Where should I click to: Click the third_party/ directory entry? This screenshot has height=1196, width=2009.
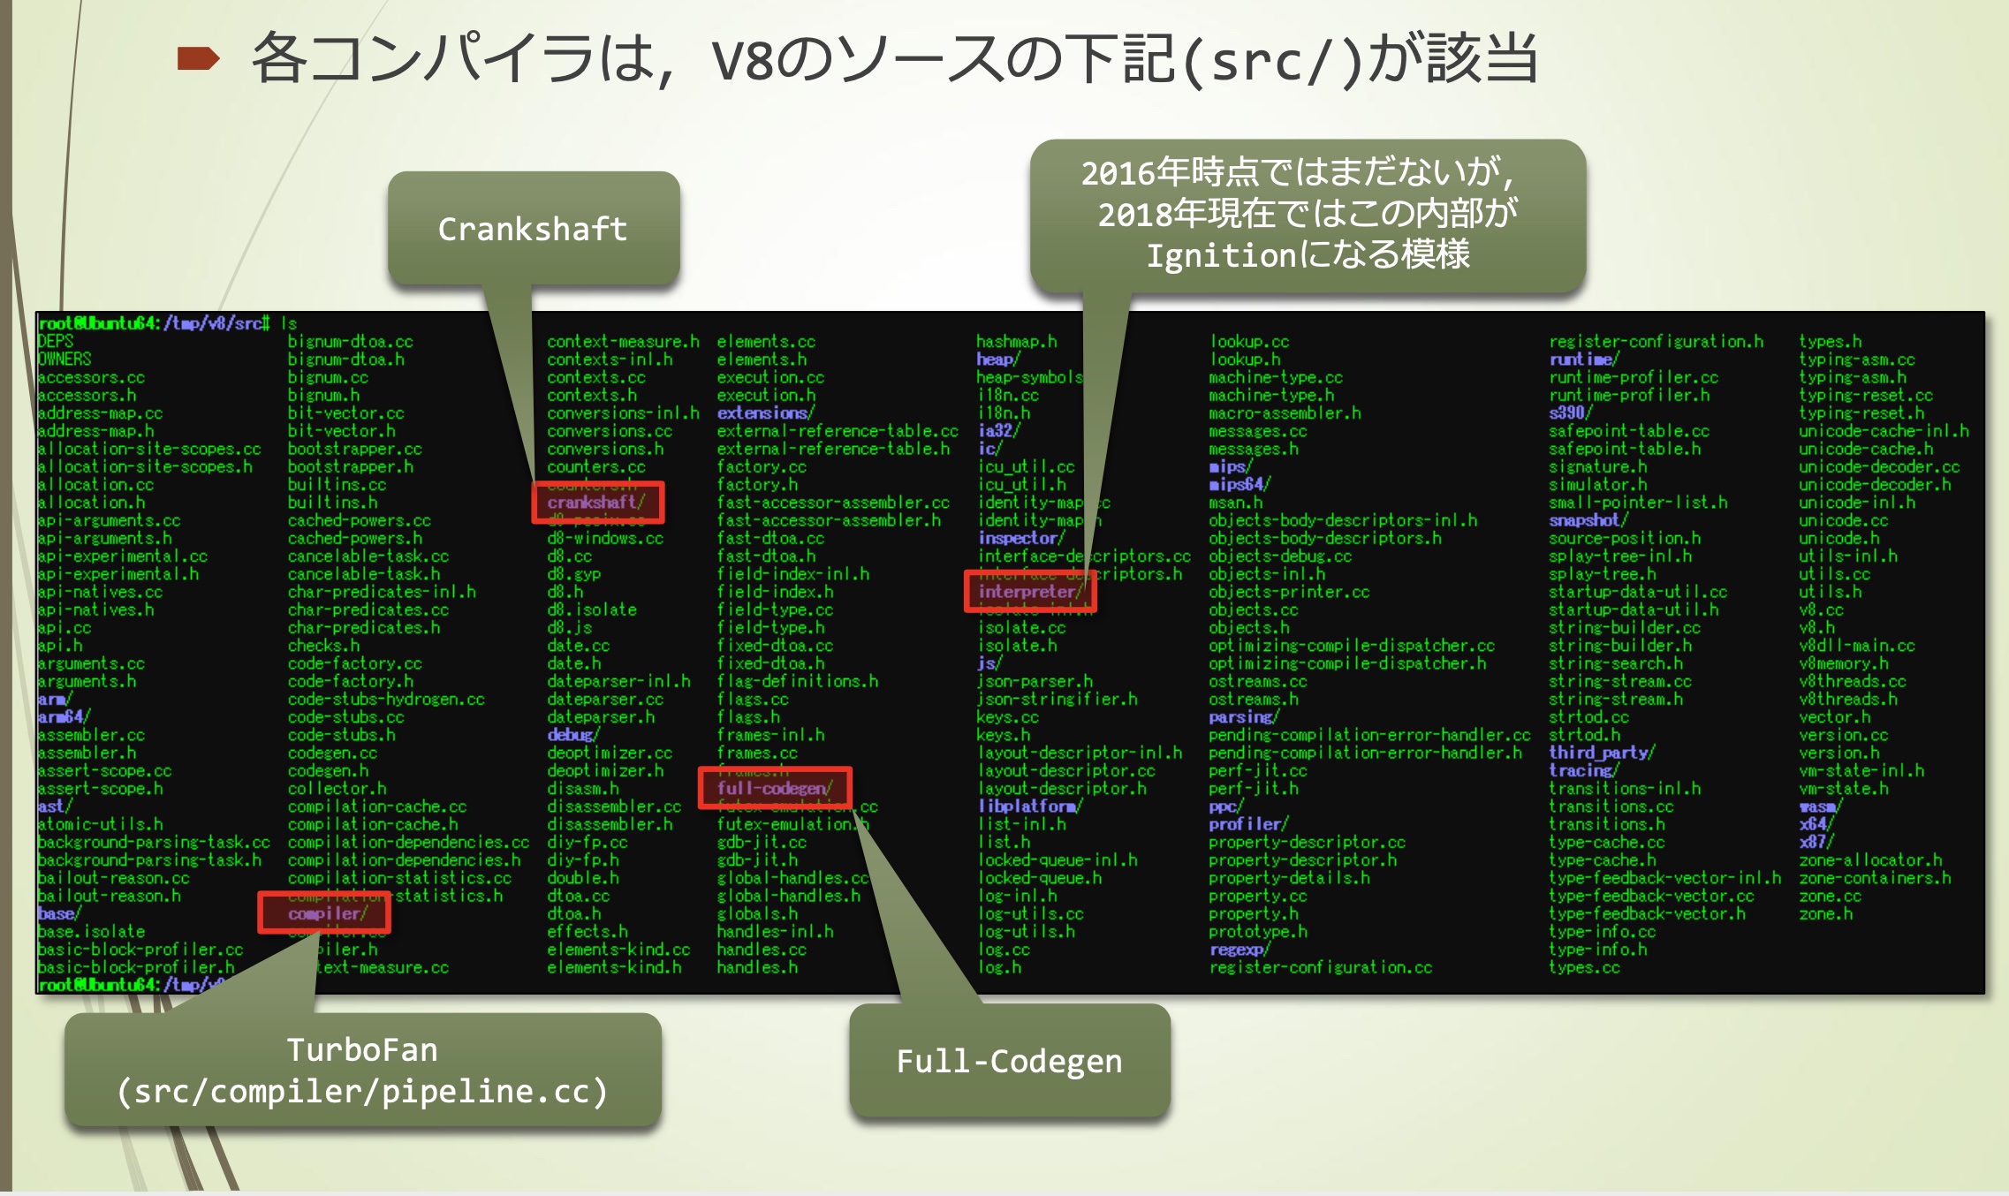[x=1601, y=753]
